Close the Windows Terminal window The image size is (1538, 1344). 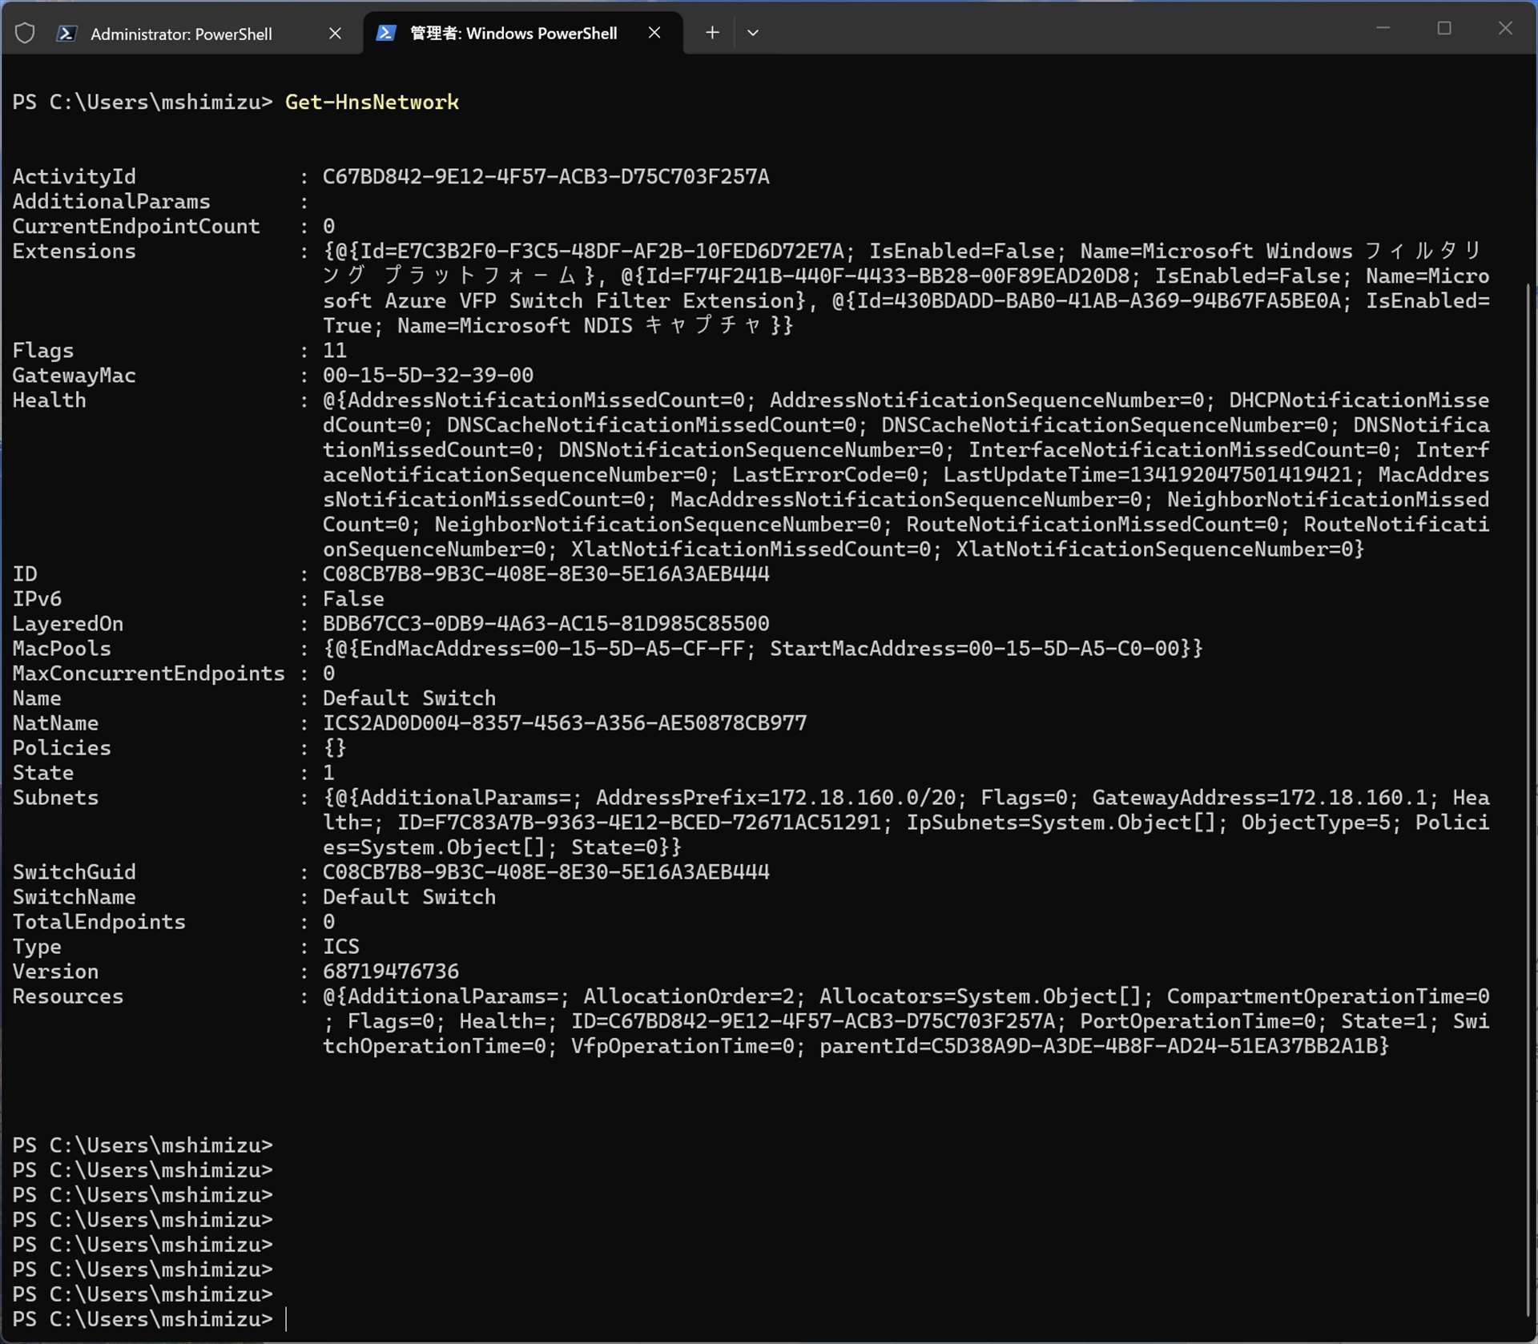point(1505,29)
